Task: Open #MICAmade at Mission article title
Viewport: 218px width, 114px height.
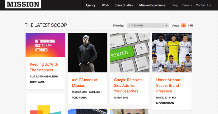Action: 85,83
